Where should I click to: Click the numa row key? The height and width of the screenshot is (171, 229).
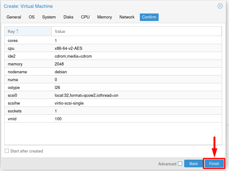(13, 80)
